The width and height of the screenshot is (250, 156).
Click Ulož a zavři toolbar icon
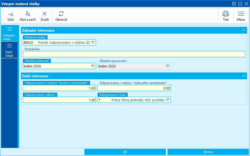point(28,14)
